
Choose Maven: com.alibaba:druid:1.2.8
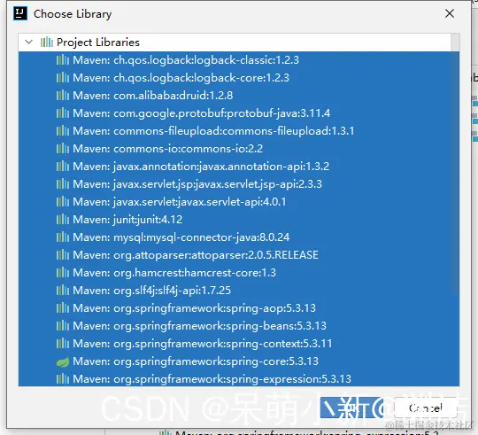pyautogui.click(x=239, y=96)
